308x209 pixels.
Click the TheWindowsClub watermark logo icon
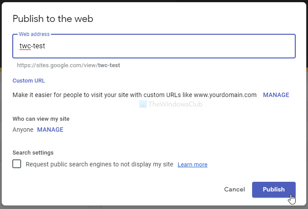click(x=143, y=104)
